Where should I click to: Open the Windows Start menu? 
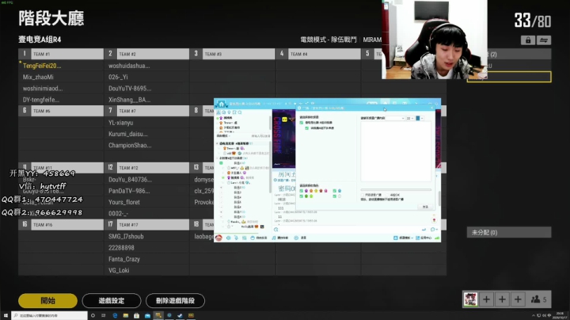point(6,315)
